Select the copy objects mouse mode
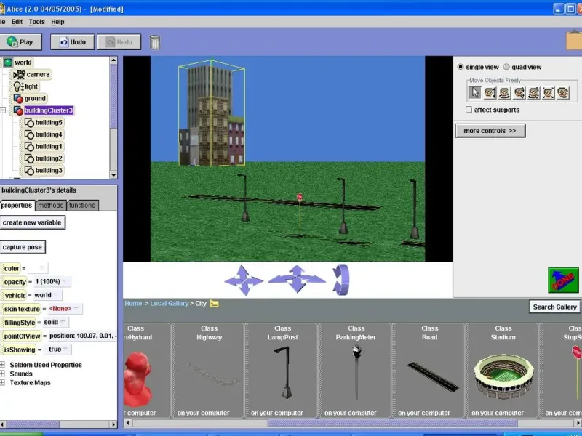Screen dimensions: 582x436 [563, 93]
